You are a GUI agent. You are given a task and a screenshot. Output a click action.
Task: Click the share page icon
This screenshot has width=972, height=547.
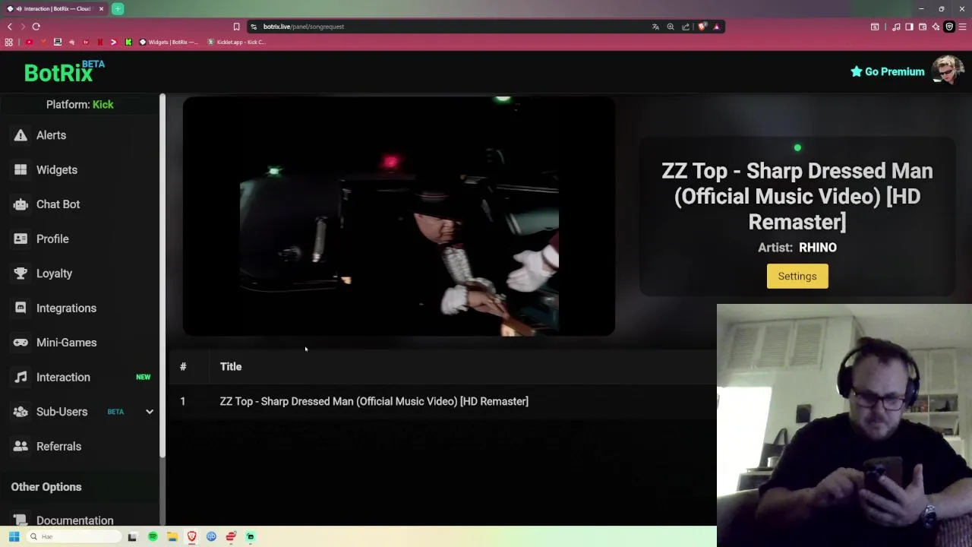(686, 27)
